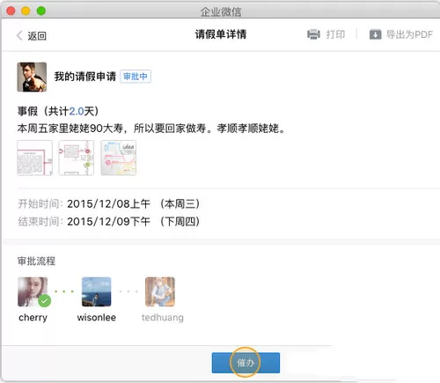This screenshot has width=440, height=383.
Task: Click the green approved checkmark on cherry
Action: 44,300
